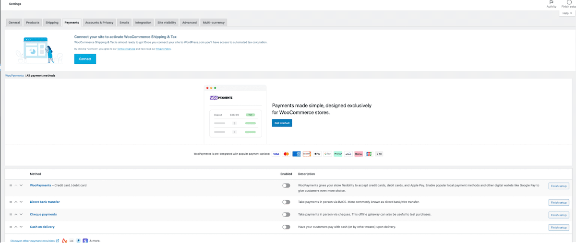
Task: Click the American Express icon
Action: click(297, 154)
